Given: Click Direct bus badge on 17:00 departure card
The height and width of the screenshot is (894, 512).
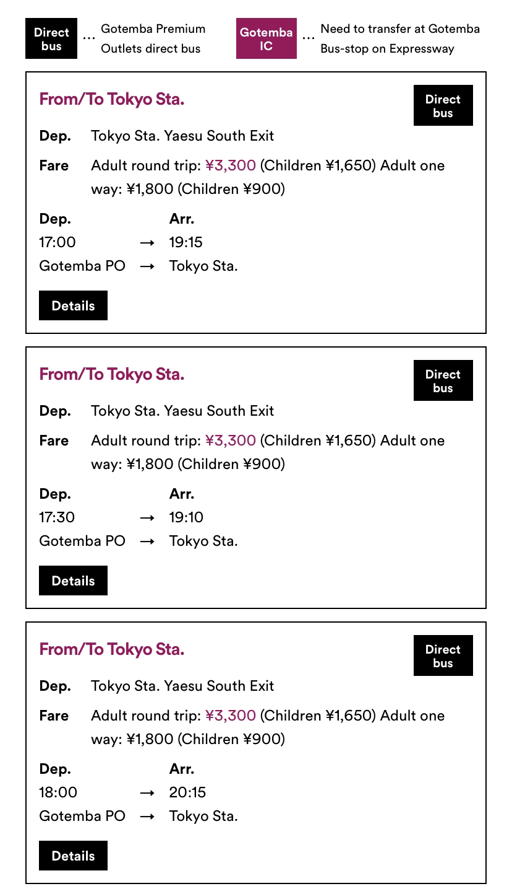Looking at the screenshot, I should (443, 106).
